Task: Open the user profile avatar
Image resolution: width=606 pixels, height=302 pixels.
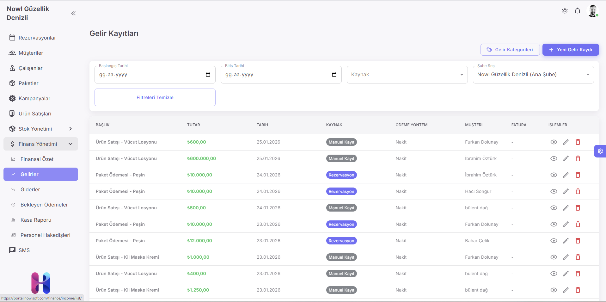Action: [x=592, y=11]
